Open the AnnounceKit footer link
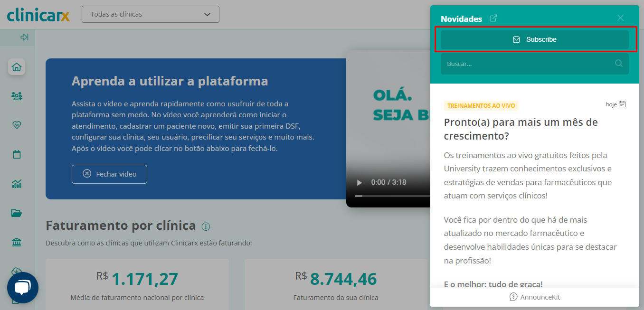 click(x=535, y=297)
